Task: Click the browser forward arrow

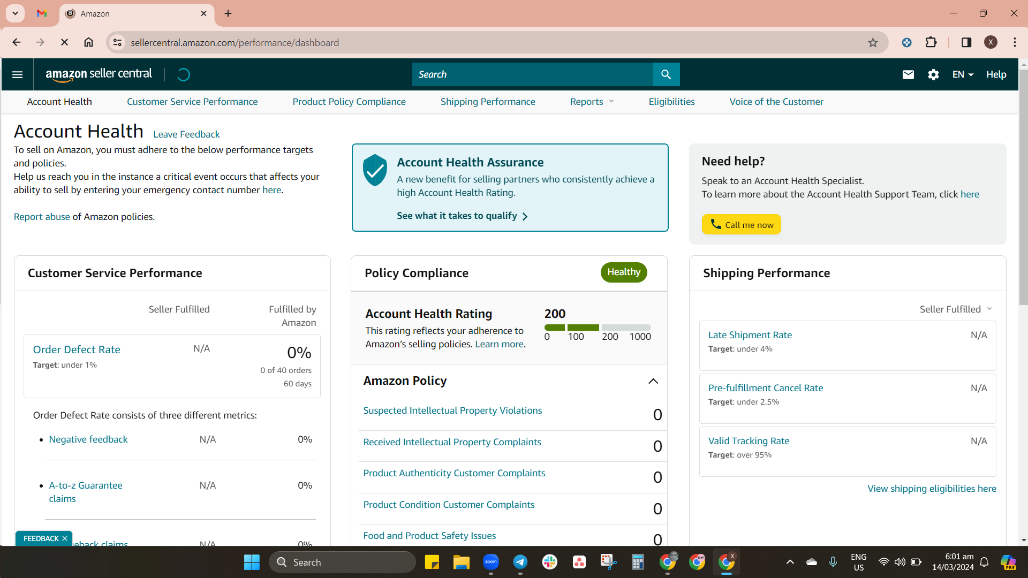Action: (x=41, y=42)
